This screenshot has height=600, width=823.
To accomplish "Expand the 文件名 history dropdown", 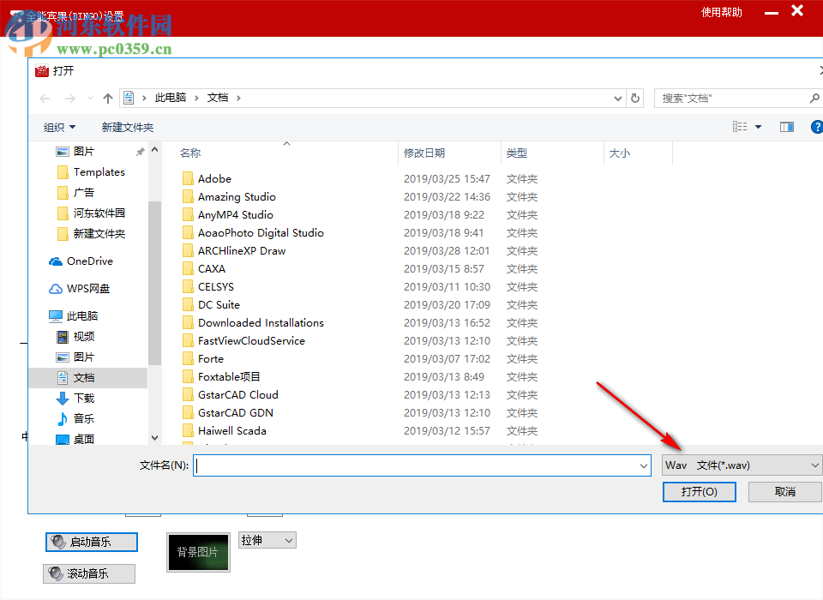I will (x=644, y=465).
